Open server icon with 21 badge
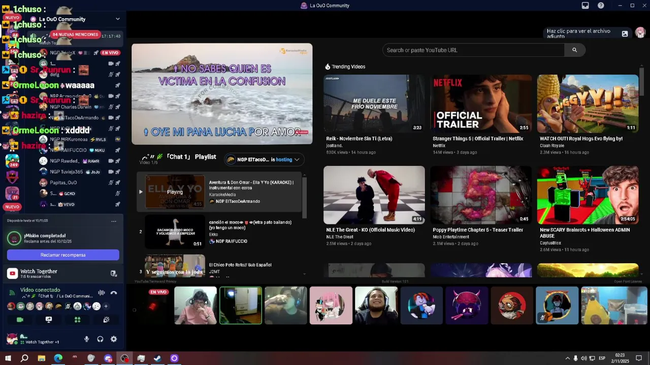Viewport: 650px width, 365px height. 12,193
